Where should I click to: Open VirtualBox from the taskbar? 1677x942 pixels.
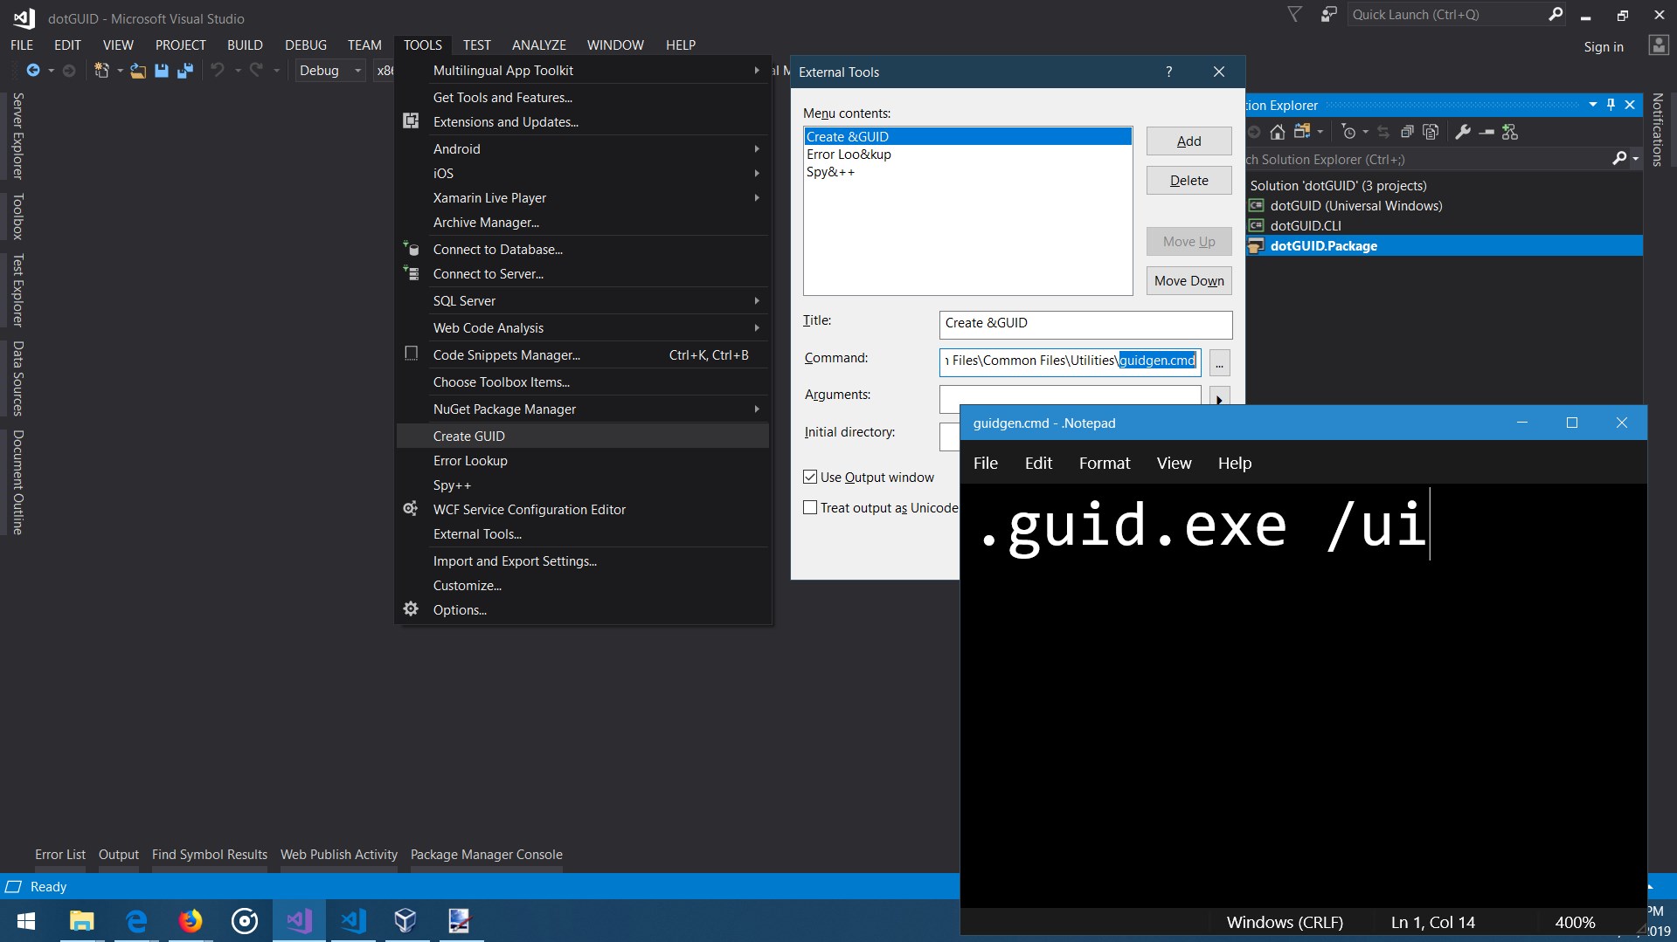click(x=405, y=921)
